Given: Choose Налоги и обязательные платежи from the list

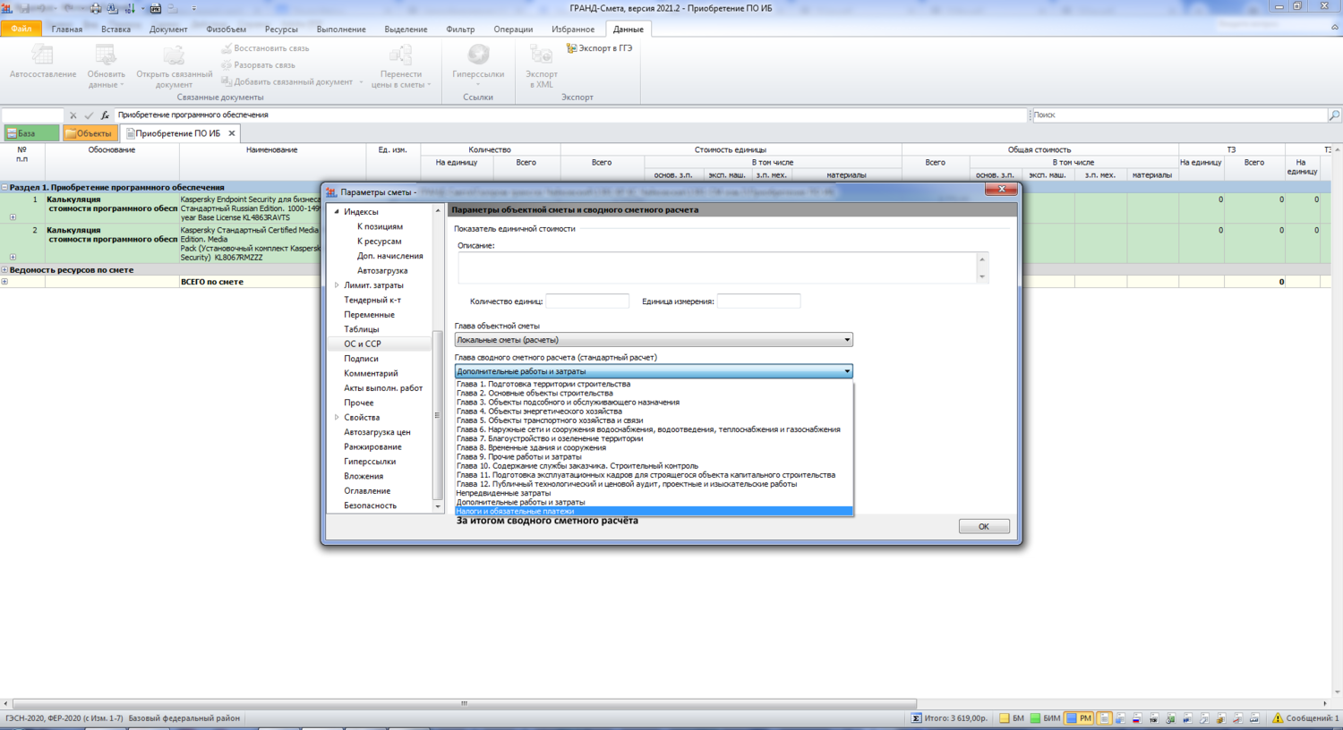Looking at the screenshot, I should tap(654, 512).
